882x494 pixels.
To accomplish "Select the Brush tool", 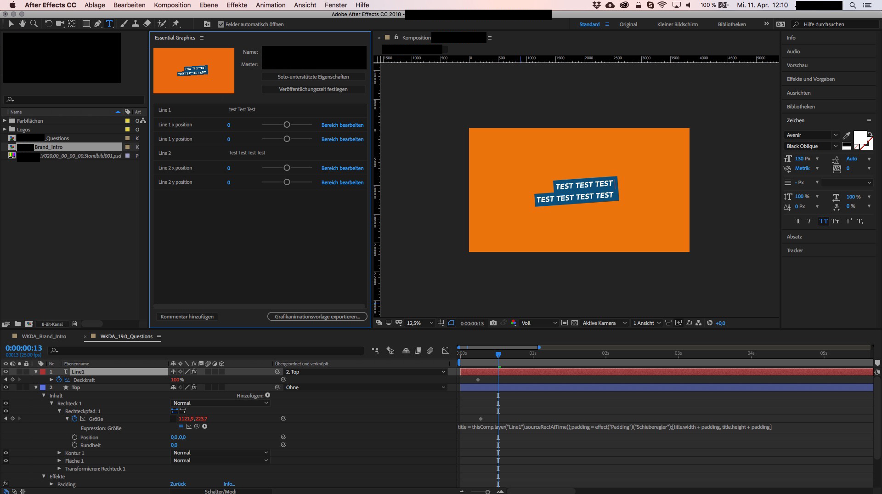I will pyautogui.click(x=123, y=24).
